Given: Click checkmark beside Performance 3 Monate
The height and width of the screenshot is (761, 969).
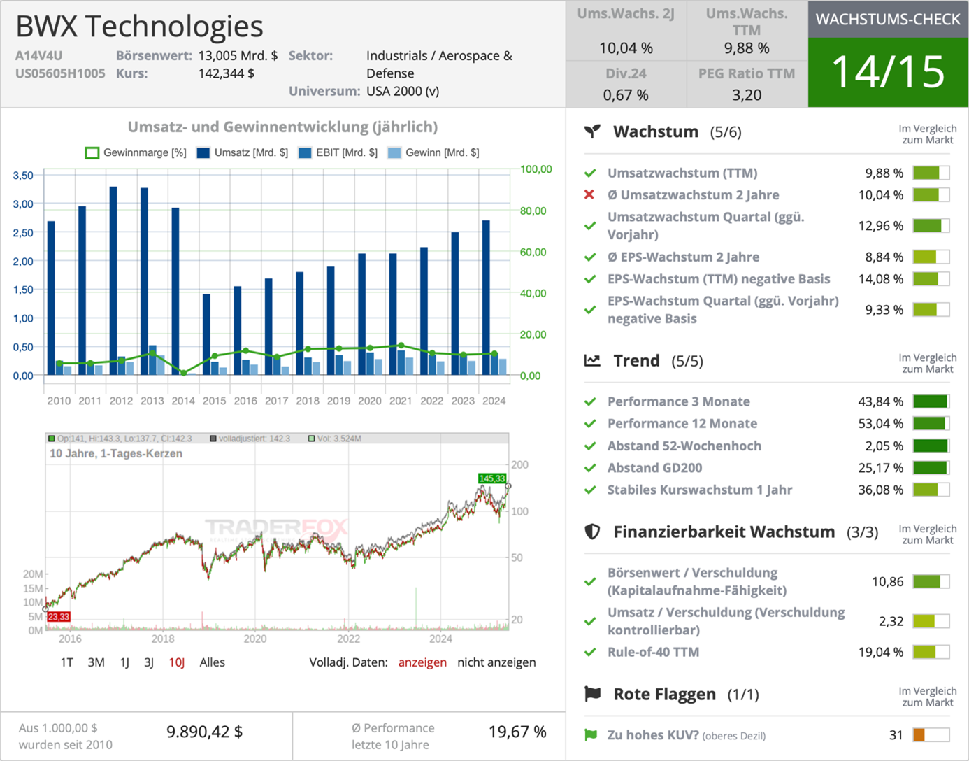Looking at the screenshot, I should (590, 401).
